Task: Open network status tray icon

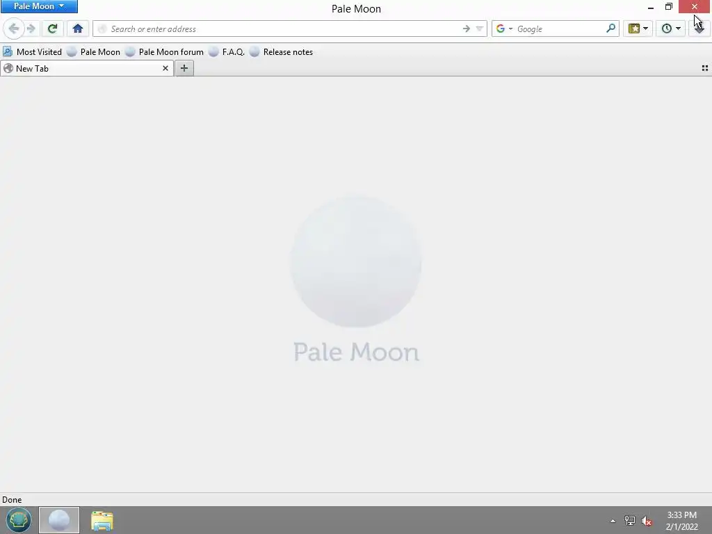Action: (629, 520)
